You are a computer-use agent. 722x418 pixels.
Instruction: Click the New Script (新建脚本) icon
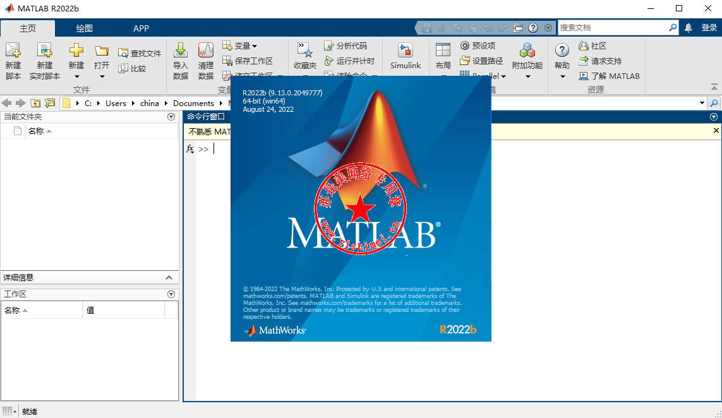click(x=13, y=50)
